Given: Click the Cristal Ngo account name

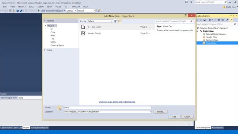Looking at the screenshot, I should click(x=231, y=7).
